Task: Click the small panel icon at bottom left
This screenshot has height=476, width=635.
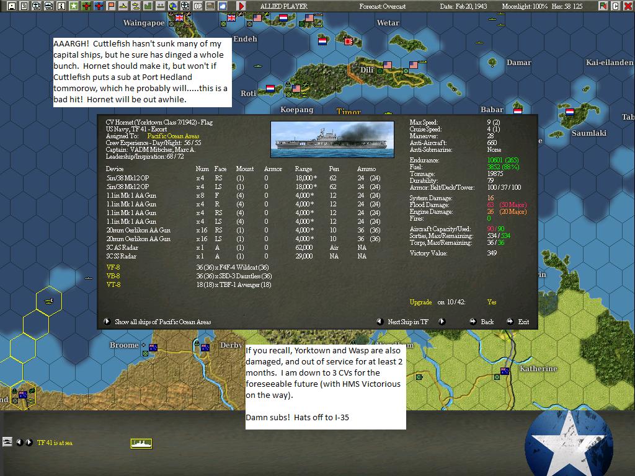Action: coord(7,442)
